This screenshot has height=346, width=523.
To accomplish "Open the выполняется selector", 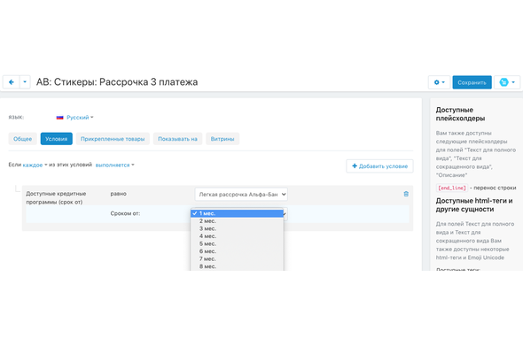I will [x=114, y=165].
